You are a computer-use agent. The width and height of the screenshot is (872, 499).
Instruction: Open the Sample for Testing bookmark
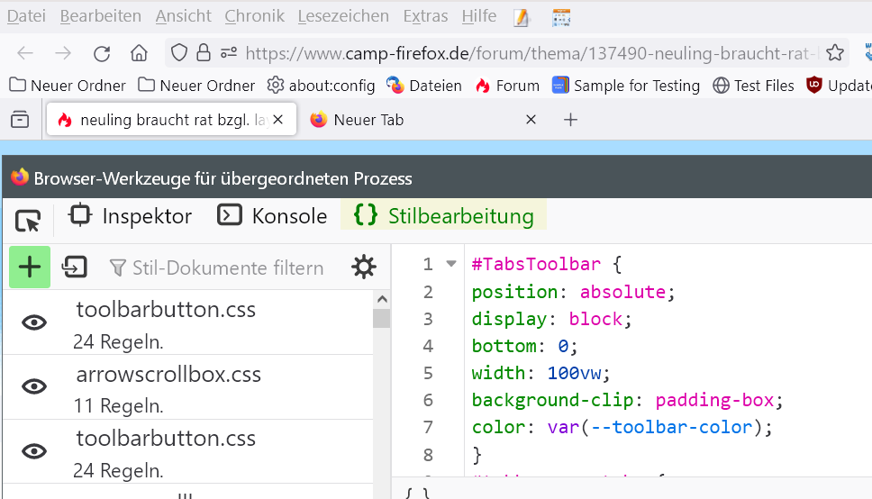tap(626, 86)
